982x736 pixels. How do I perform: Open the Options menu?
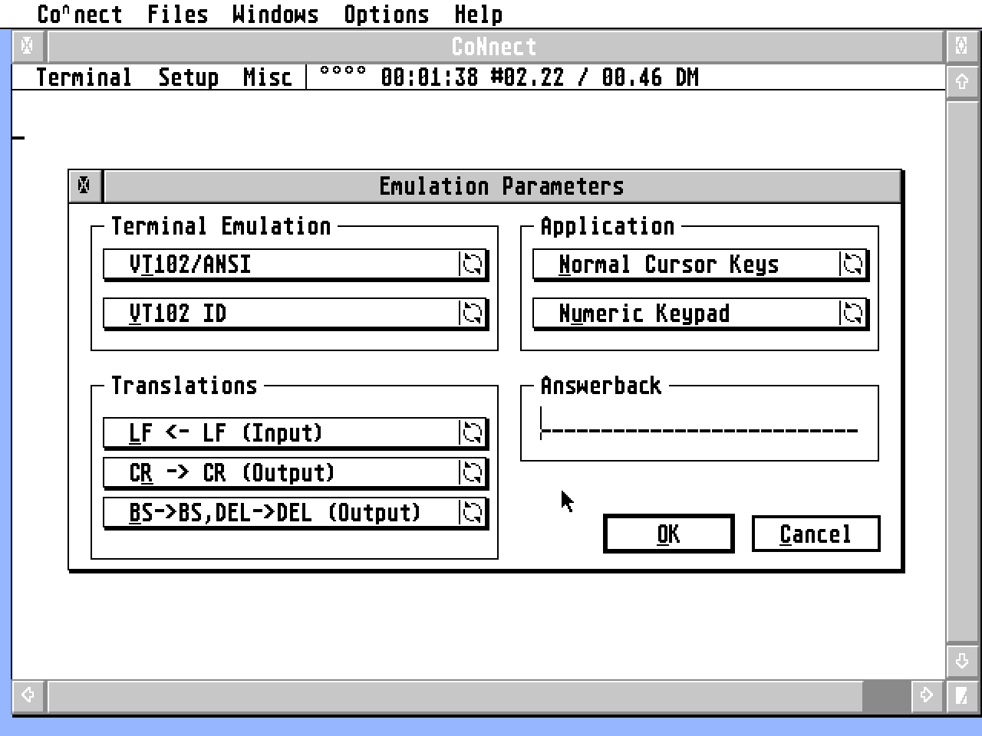pyautogui.click(x=387, y=14)
